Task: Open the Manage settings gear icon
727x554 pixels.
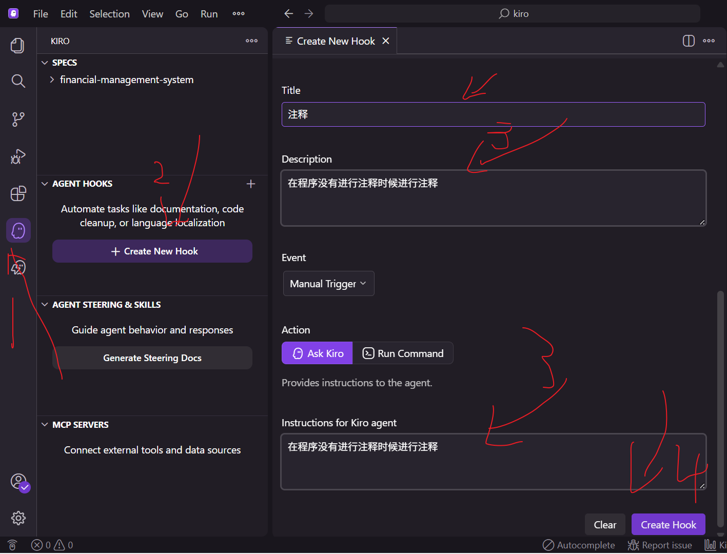Action: coord(18,518)
